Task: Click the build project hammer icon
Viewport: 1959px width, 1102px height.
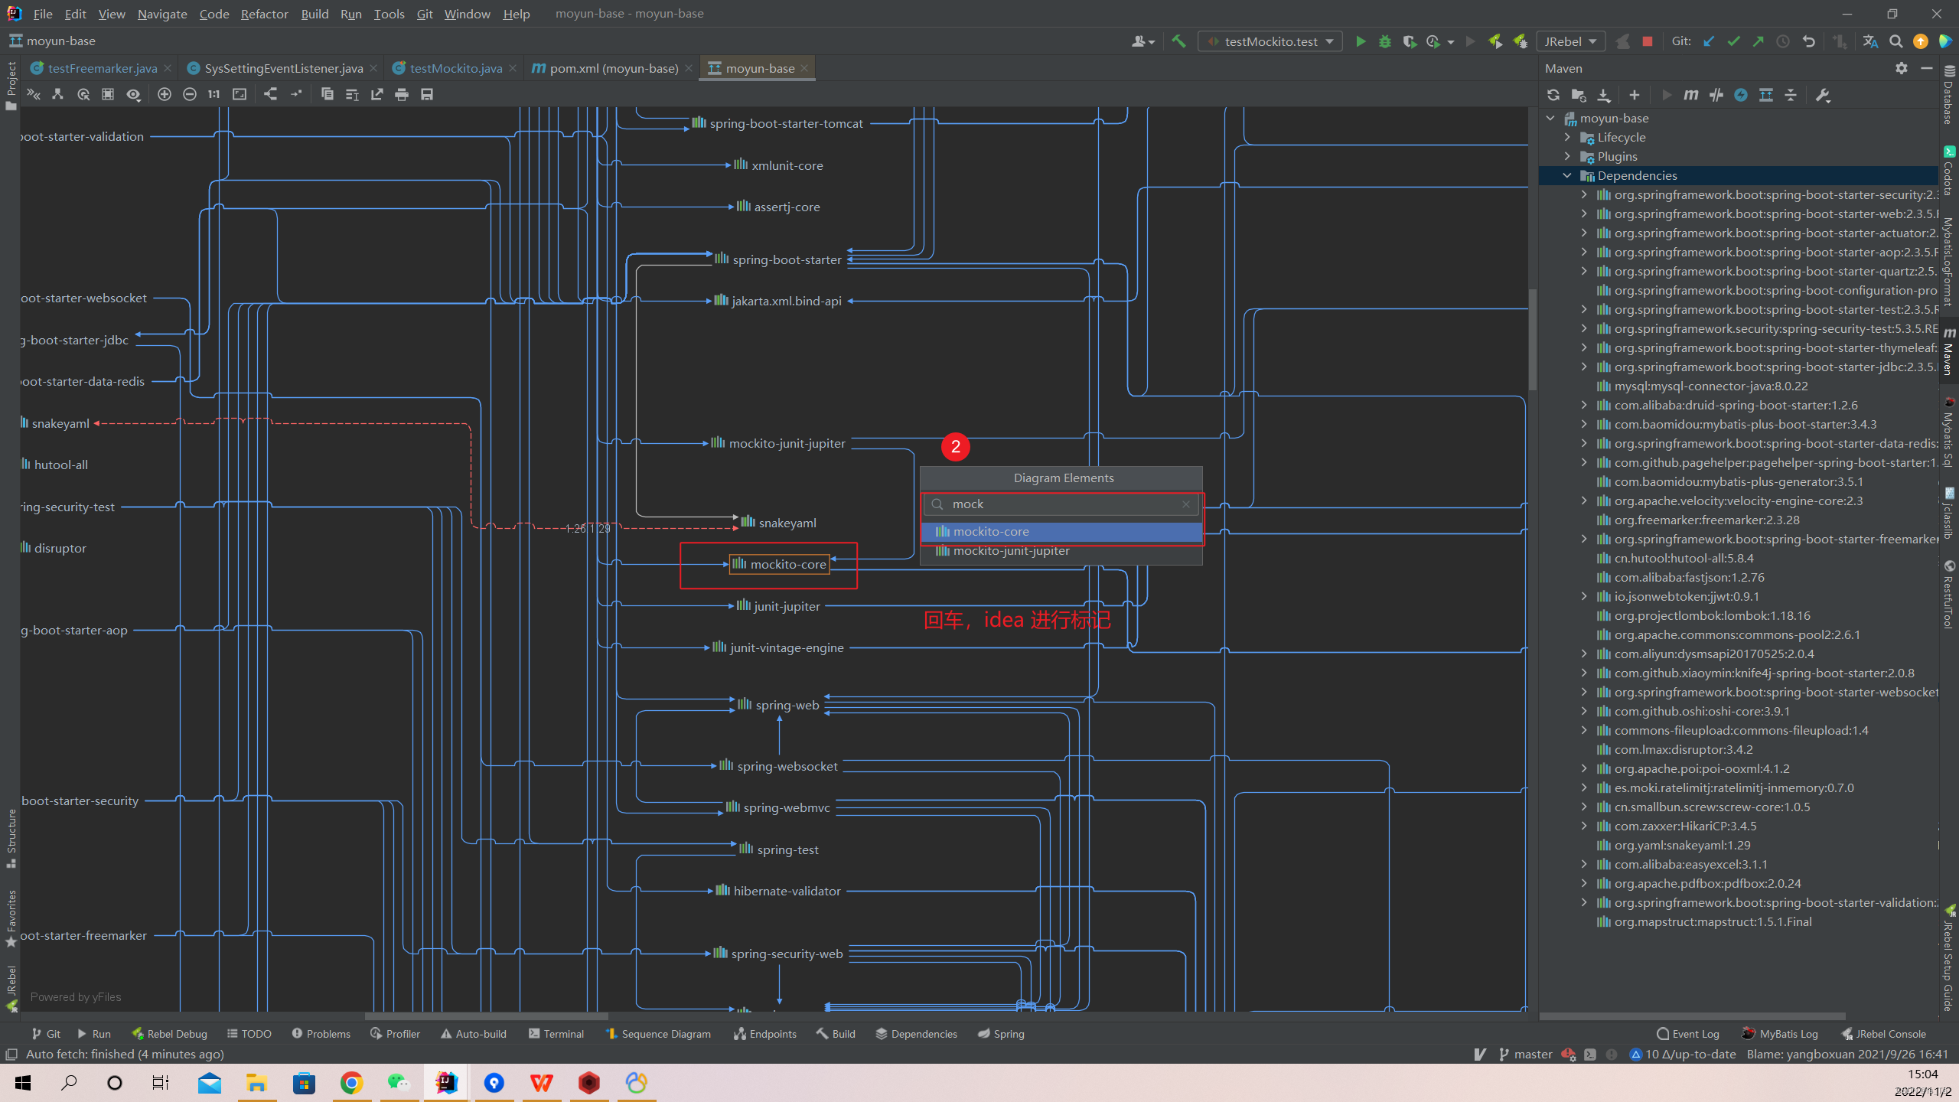Action: pyautogui.click(x=1178, y=41)
